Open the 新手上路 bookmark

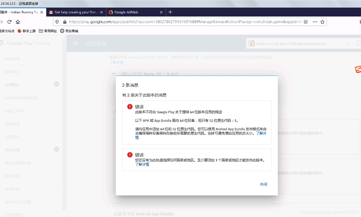coord(27,31)
